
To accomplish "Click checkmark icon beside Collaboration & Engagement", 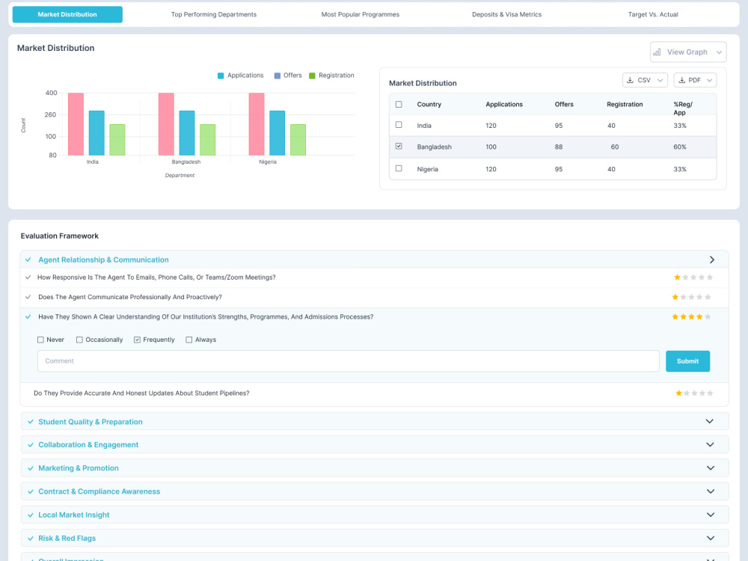I will pos(31,445).
